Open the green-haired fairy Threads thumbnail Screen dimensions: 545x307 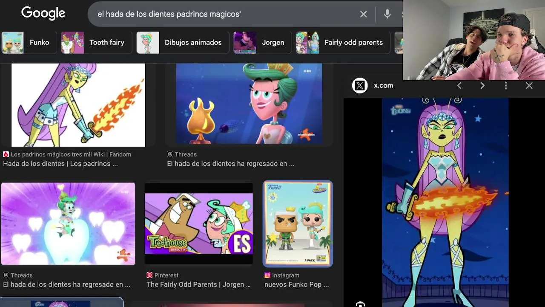click(249, 104)
